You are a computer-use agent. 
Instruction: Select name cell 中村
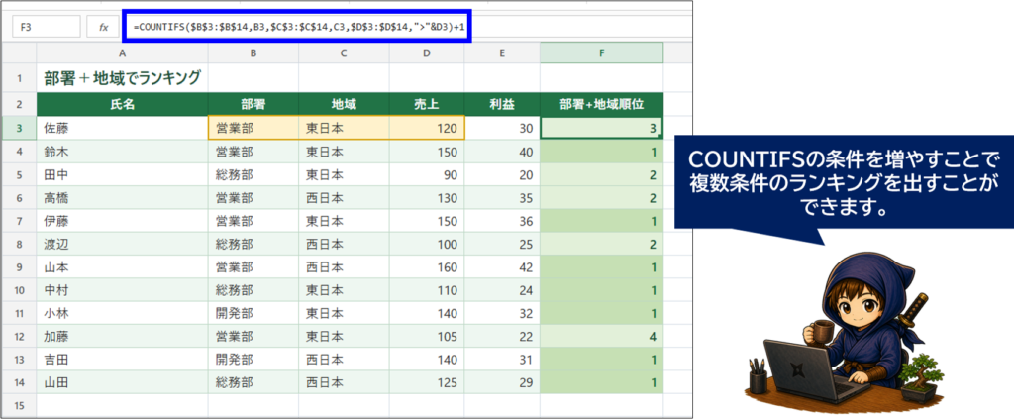click(x=122, y=290)
